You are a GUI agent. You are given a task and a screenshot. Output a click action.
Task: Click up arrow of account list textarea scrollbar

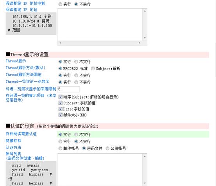pos(145,156)
